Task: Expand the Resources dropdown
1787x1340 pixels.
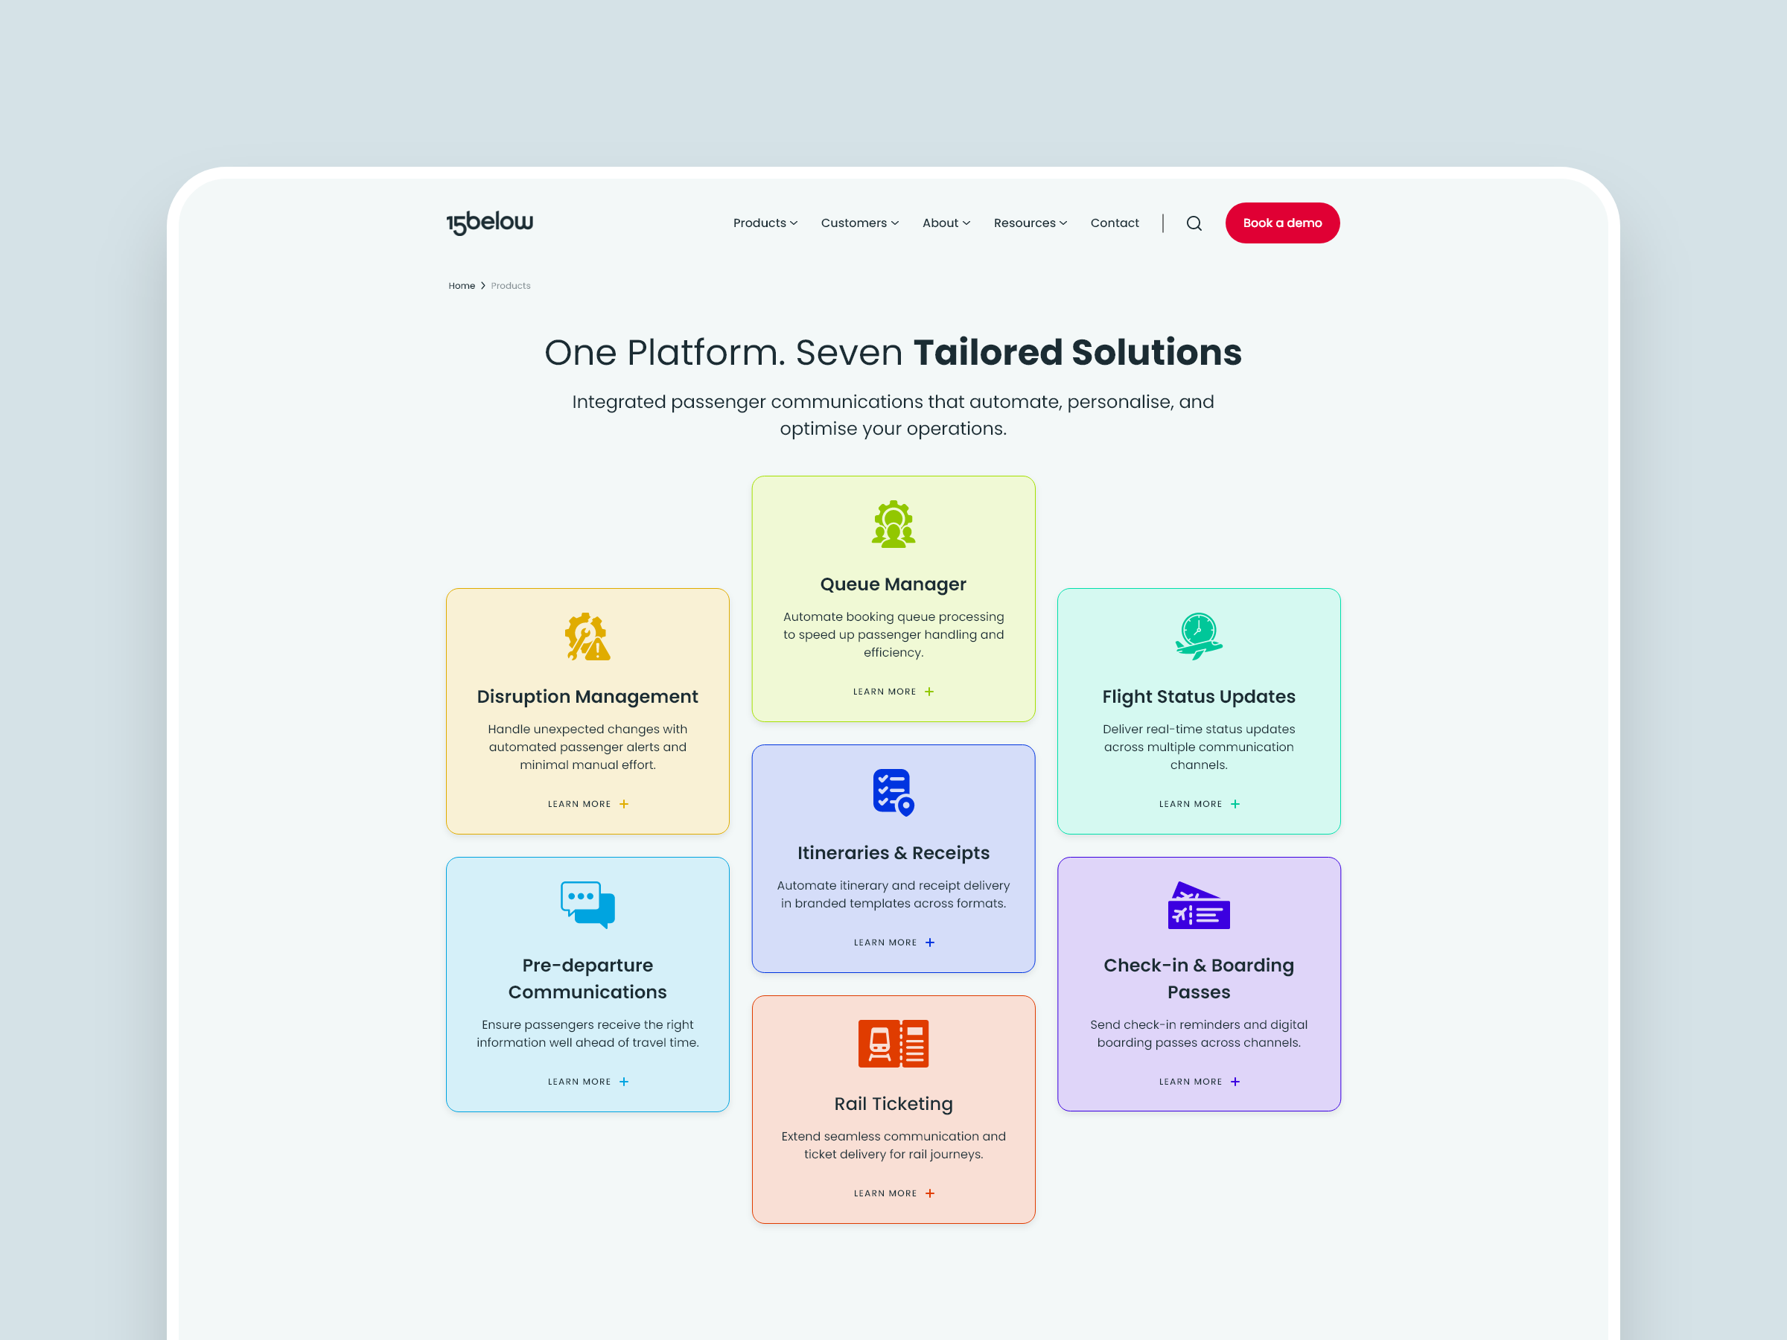Action: pyautogui.click(x=1029, y=223)
